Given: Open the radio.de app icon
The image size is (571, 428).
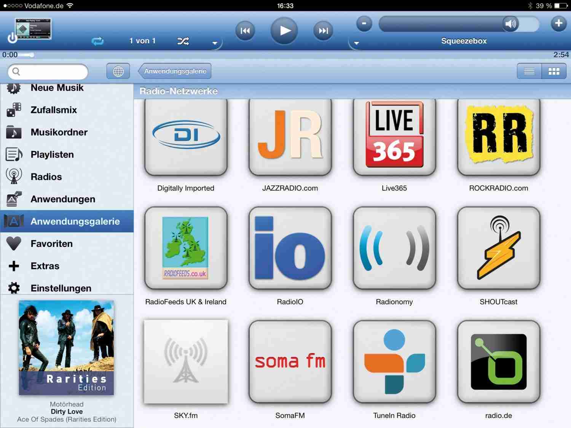Looking at the screenshot, I should [499, 361].
